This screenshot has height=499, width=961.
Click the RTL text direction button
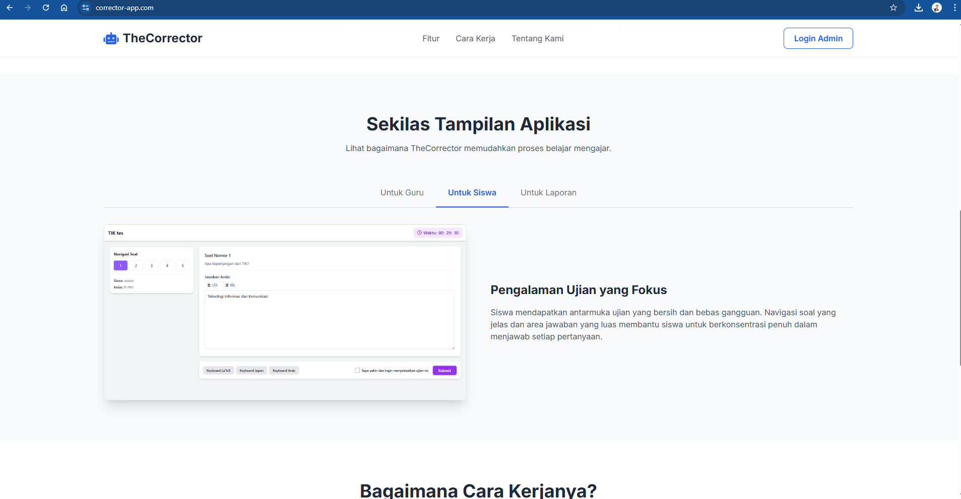pyautogui.click(x=230, y=285)
